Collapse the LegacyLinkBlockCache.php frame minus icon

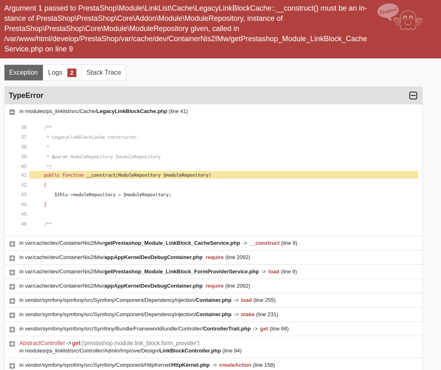[12, 112]
